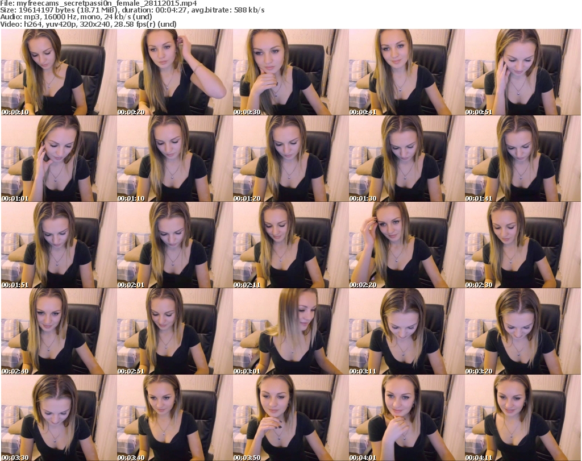Click the 00:03:30 video frame

click(59, 418)
